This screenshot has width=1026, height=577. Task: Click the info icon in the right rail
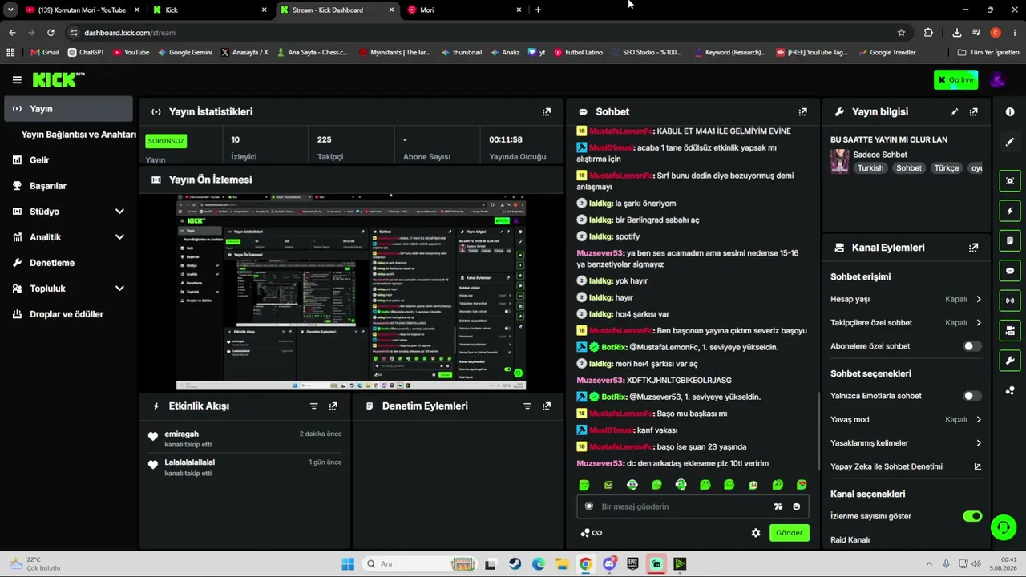(1010, 112)
